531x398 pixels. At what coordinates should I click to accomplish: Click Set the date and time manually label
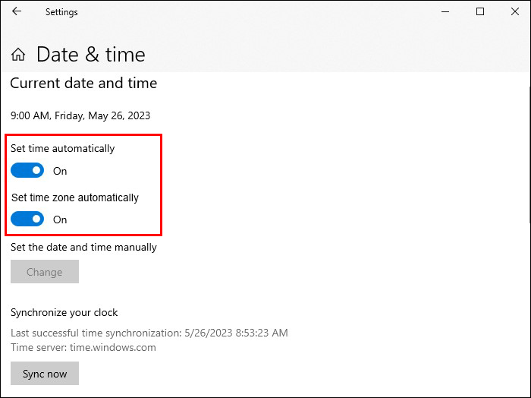[x=83, y=247]
